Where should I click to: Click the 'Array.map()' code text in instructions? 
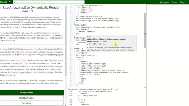click(15, 27)
